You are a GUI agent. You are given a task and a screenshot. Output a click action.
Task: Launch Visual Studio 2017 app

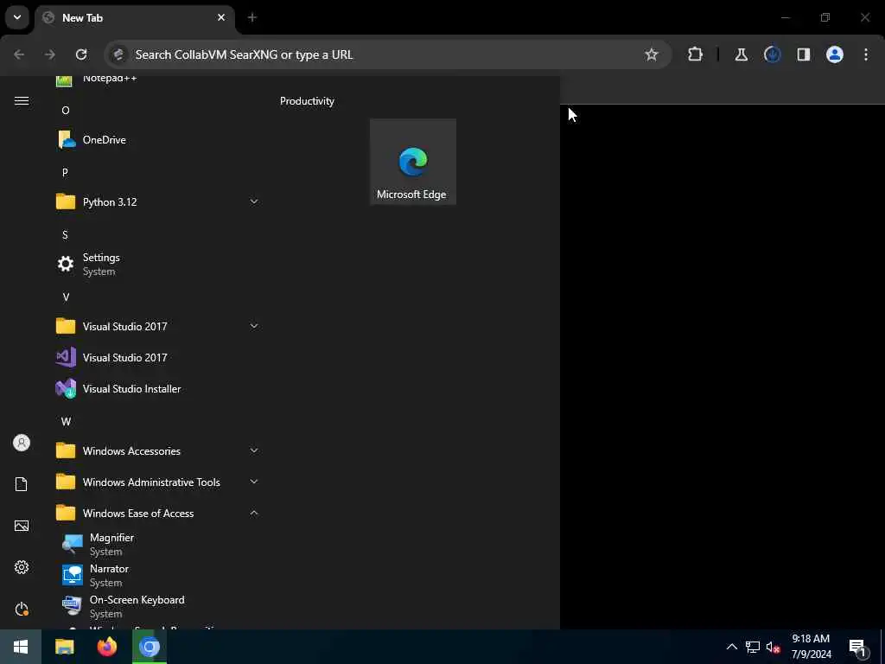pos(158,357)
